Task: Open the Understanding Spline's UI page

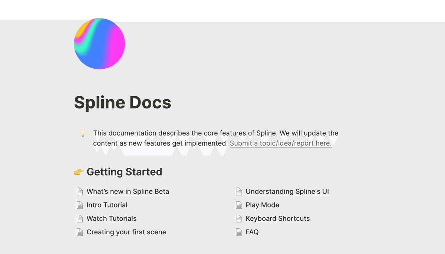Action: pyautogui.click(x=286, y=191)
